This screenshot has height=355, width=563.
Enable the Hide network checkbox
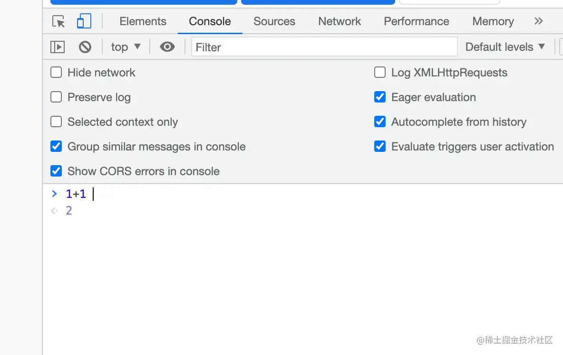click(56, 72)
